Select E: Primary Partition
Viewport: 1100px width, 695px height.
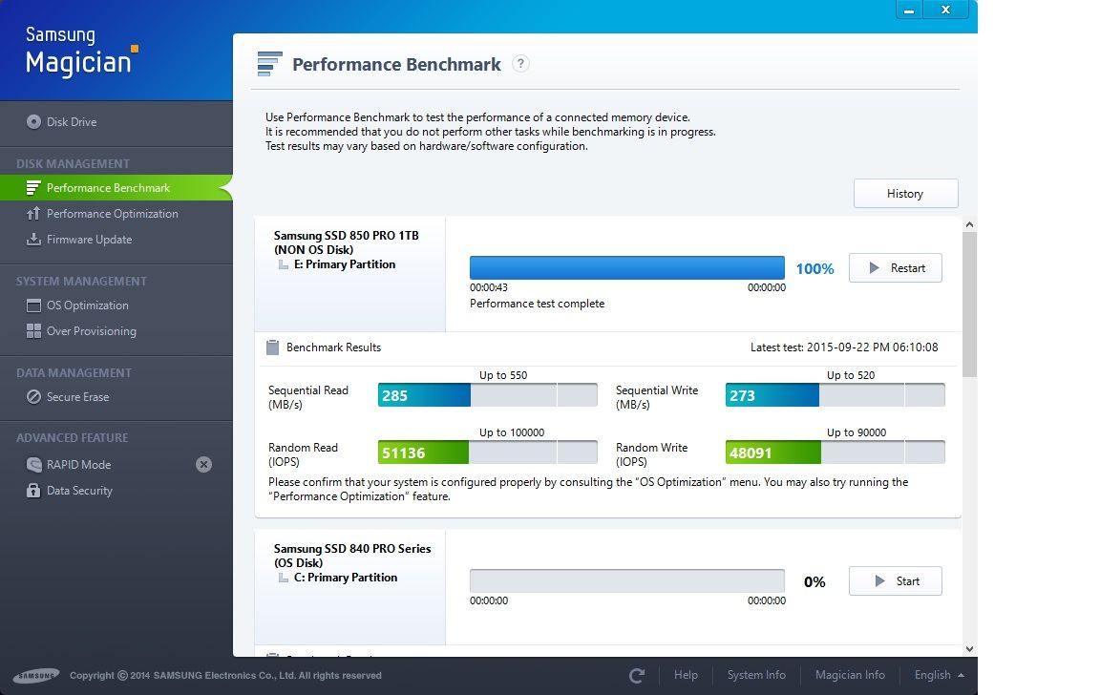(x=345, y=264)
